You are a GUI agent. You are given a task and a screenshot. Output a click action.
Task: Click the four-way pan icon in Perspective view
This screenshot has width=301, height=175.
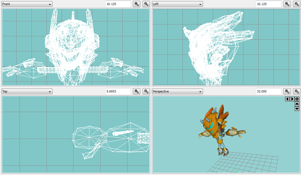[297, 99]
